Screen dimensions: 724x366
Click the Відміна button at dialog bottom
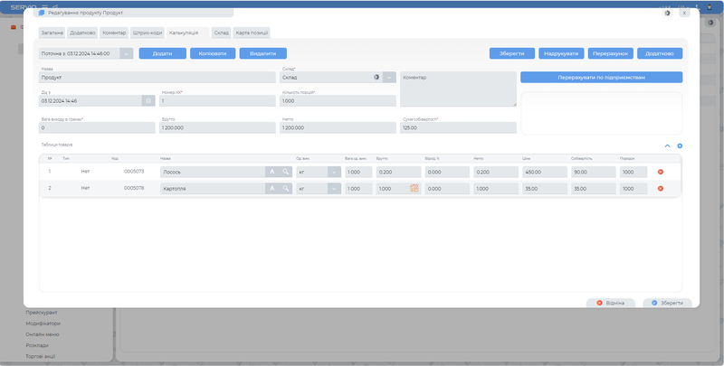611,303
